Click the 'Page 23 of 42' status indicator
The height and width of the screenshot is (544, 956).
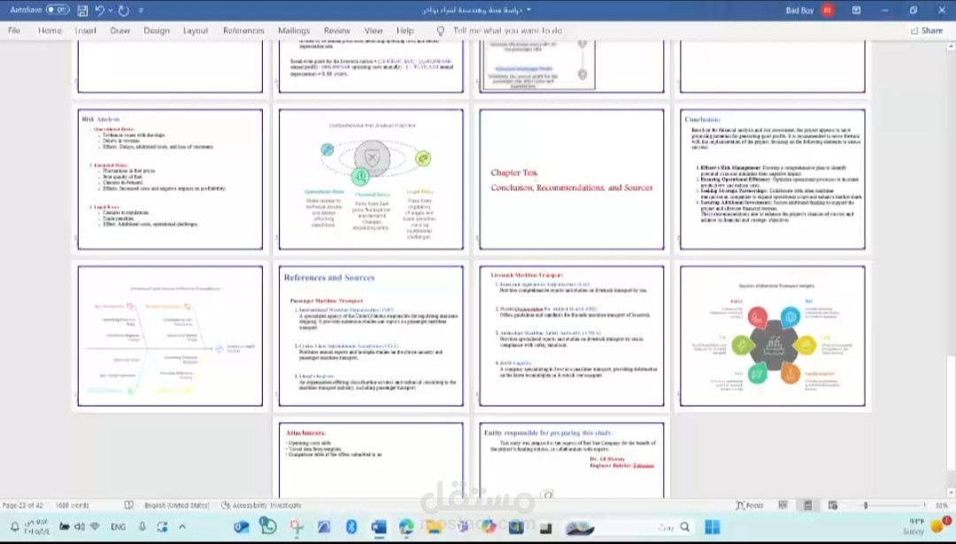(x=22, y=505)
